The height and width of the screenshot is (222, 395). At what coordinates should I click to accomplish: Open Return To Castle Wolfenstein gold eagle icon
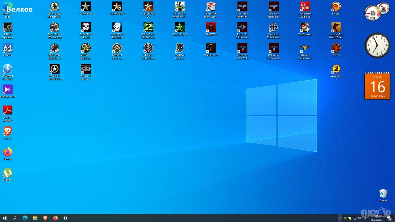tap(305, 51)
